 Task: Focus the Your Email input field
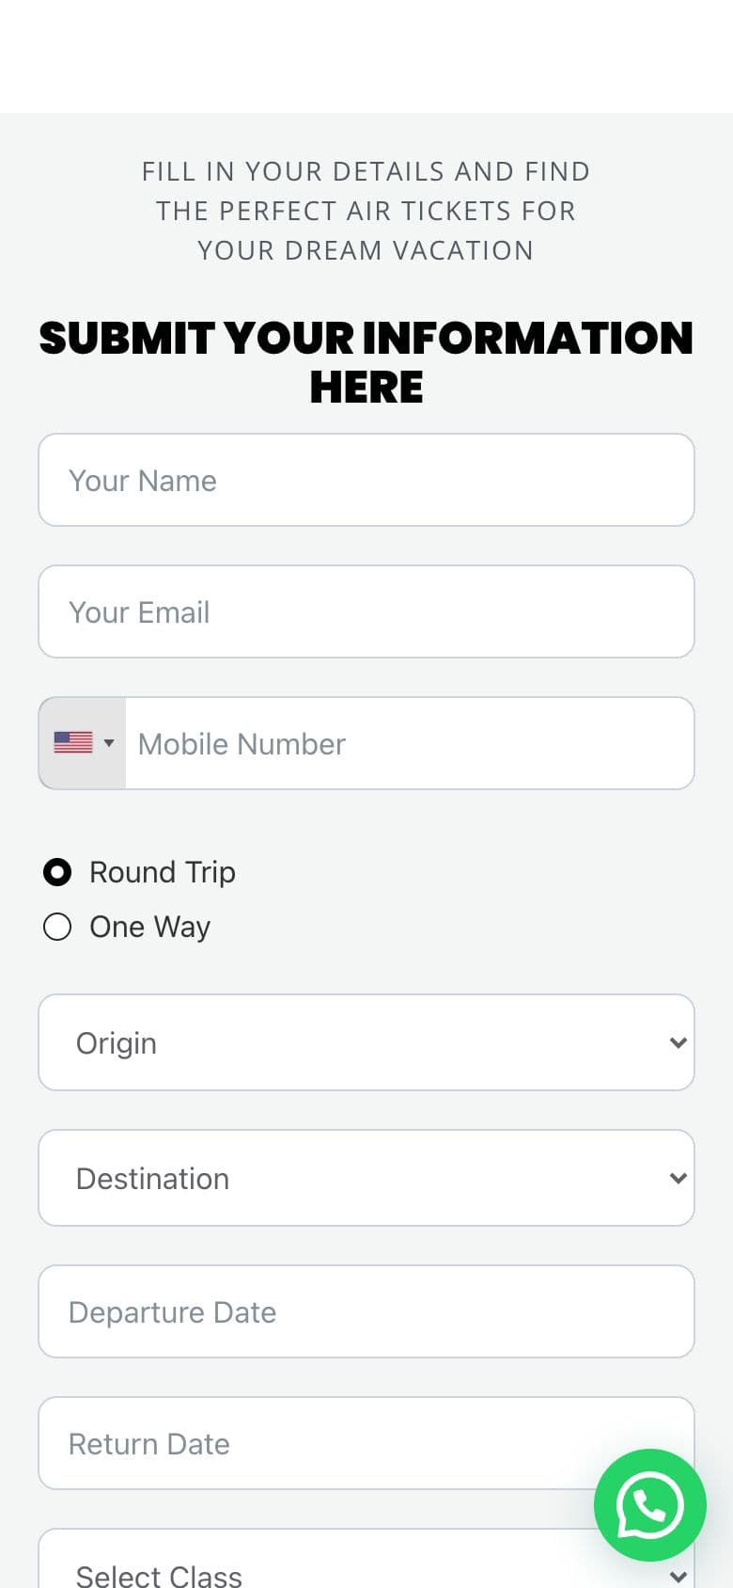coord(366,611)
